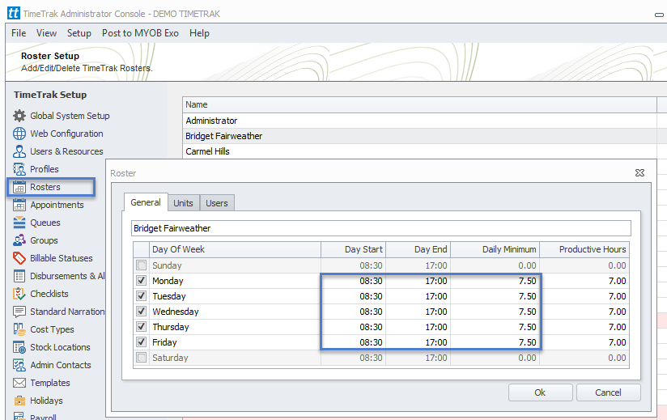The image size is (667, 420).
Task: Click the Day End column header
Action: click(418, 249)
